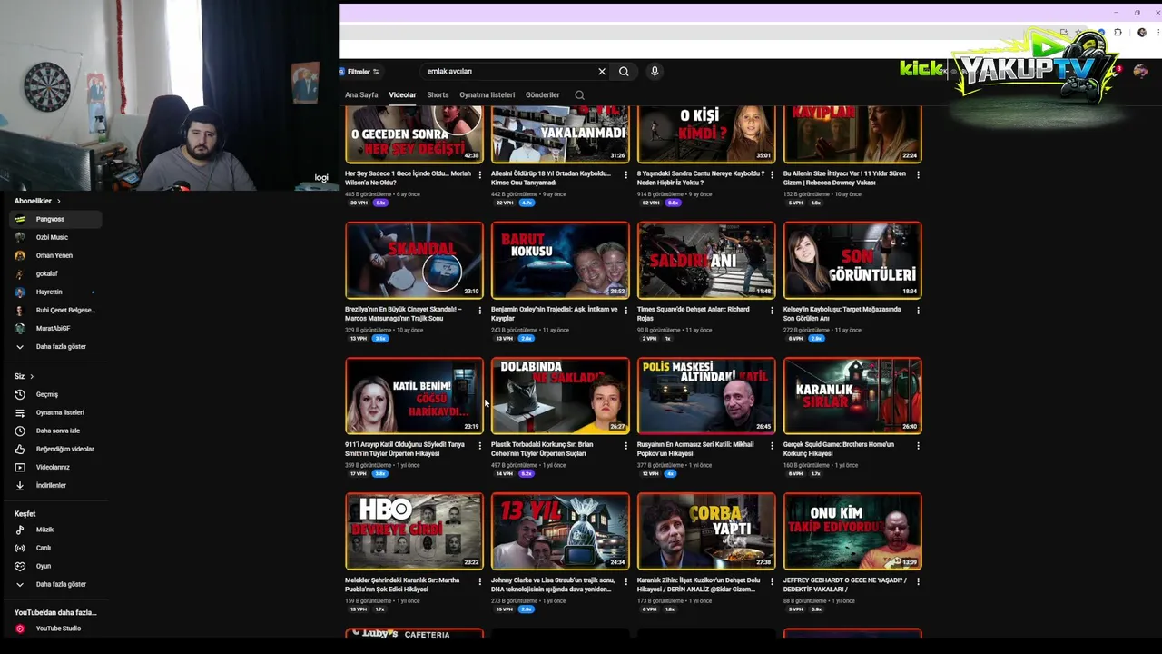This screenshot has width=1162, height=654.
Task: Play the SALDIRI ANI thumbnail video
Action: click(706, 261)
